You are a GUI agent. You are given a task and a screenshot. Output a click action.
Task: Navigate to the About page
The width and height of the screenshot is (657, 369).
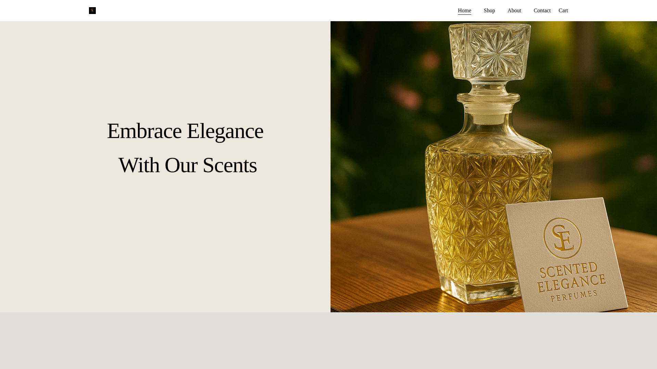[x=514, y=11]
